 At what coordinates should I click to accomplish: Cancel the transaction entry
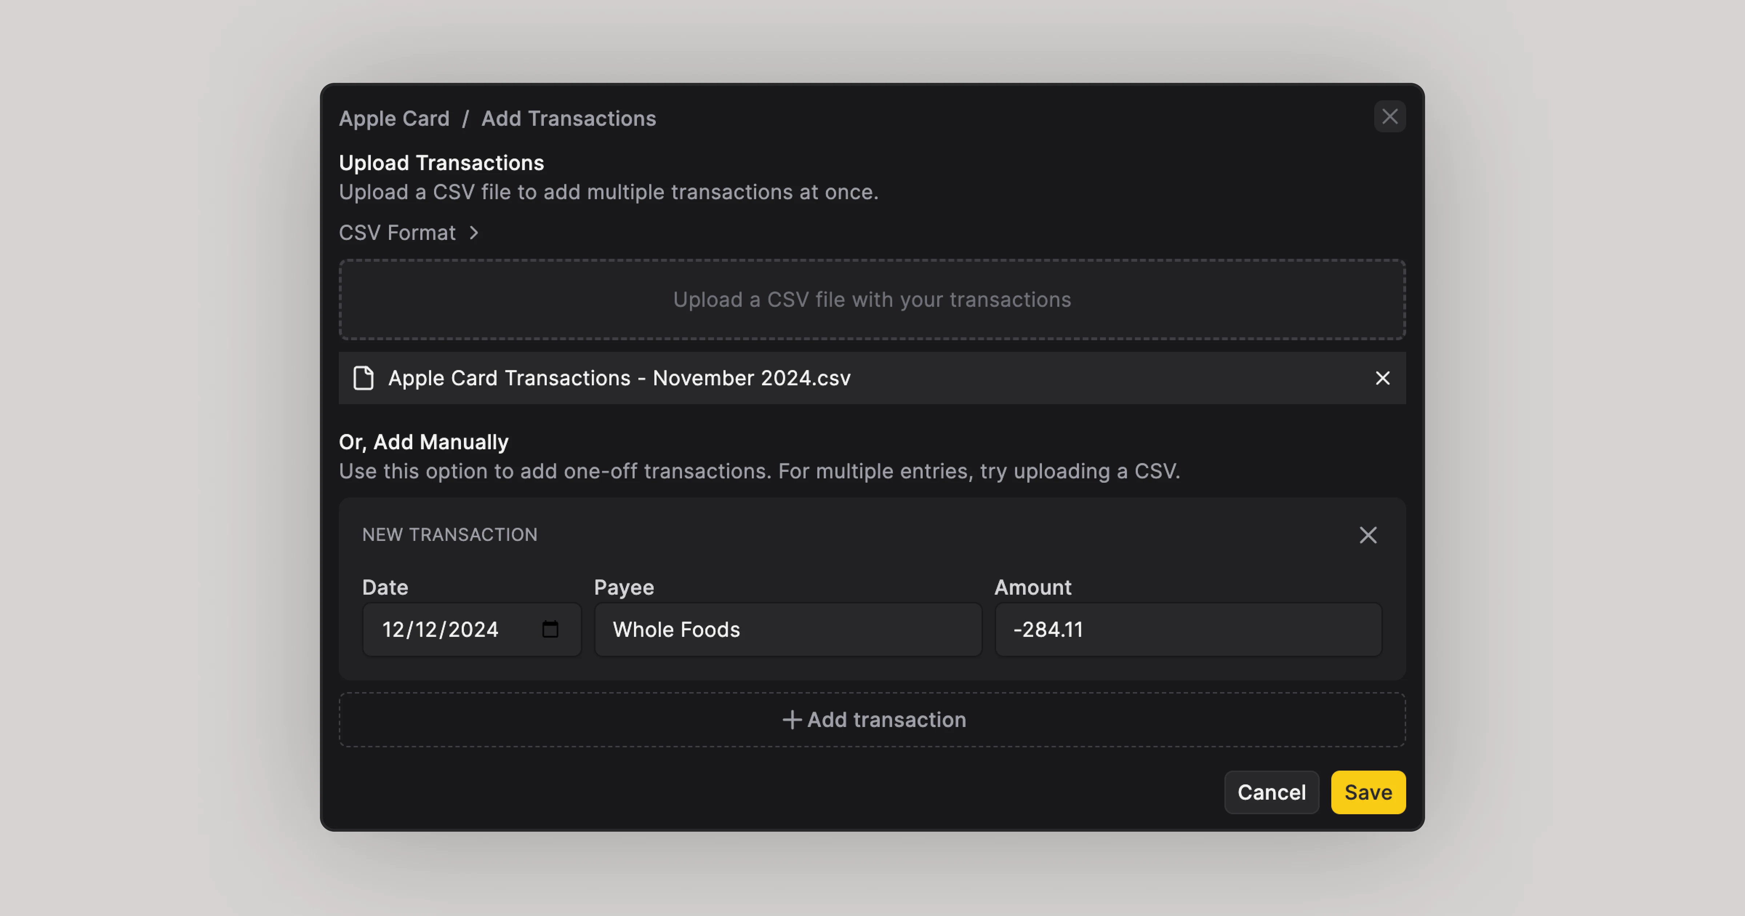click(1272, 792)
